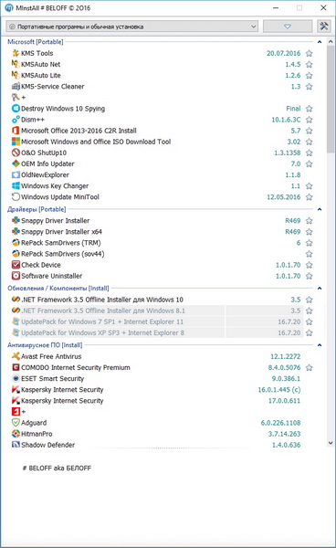Click the vertical scrollbar thumb
The width and height of the screenshot is (336, 548).
click(x=331, y=100)
